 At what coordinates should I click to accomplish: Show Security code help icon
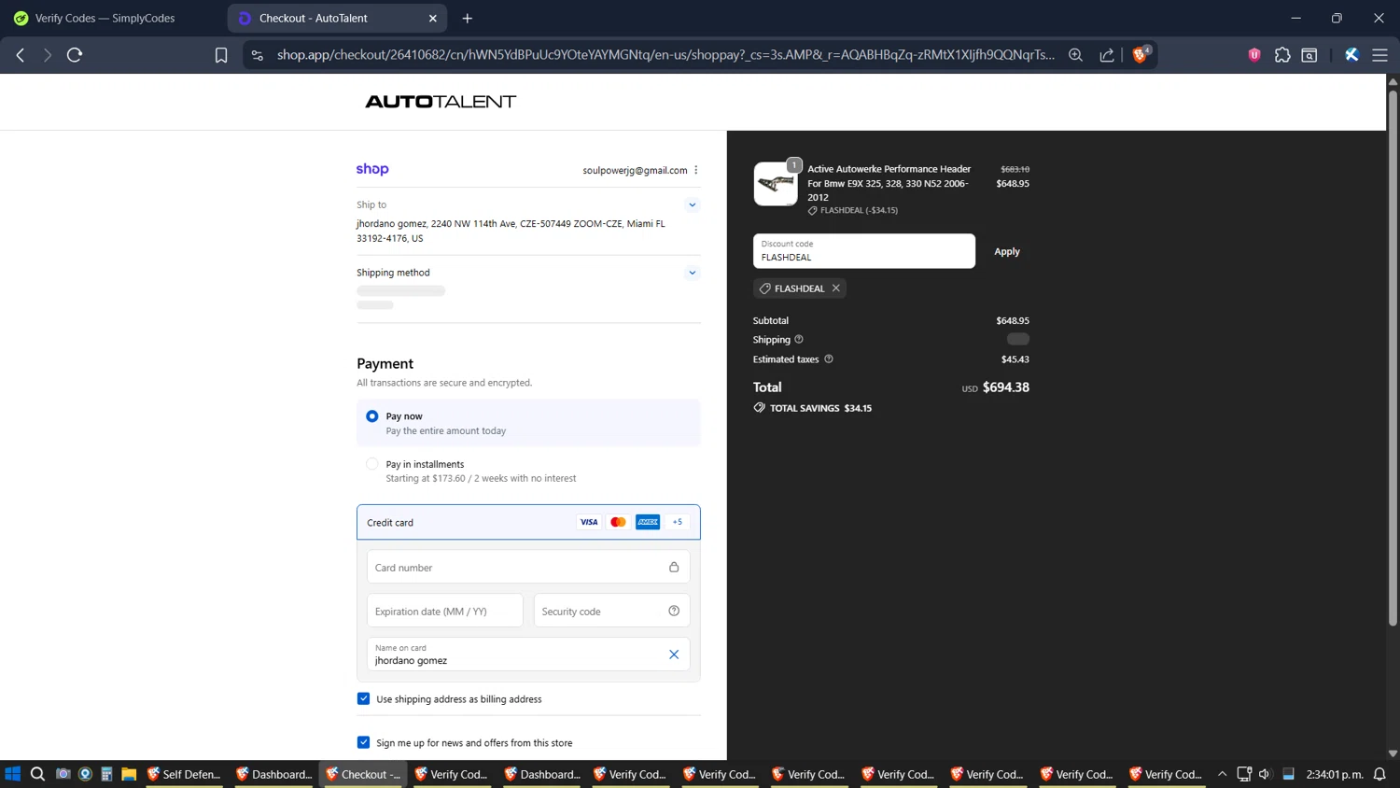click(x=674, y=611)
